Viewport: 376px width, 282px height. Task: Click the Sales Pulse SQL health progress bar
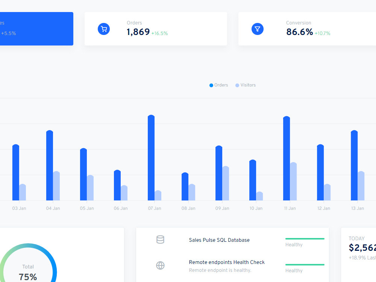click(305, 239)
